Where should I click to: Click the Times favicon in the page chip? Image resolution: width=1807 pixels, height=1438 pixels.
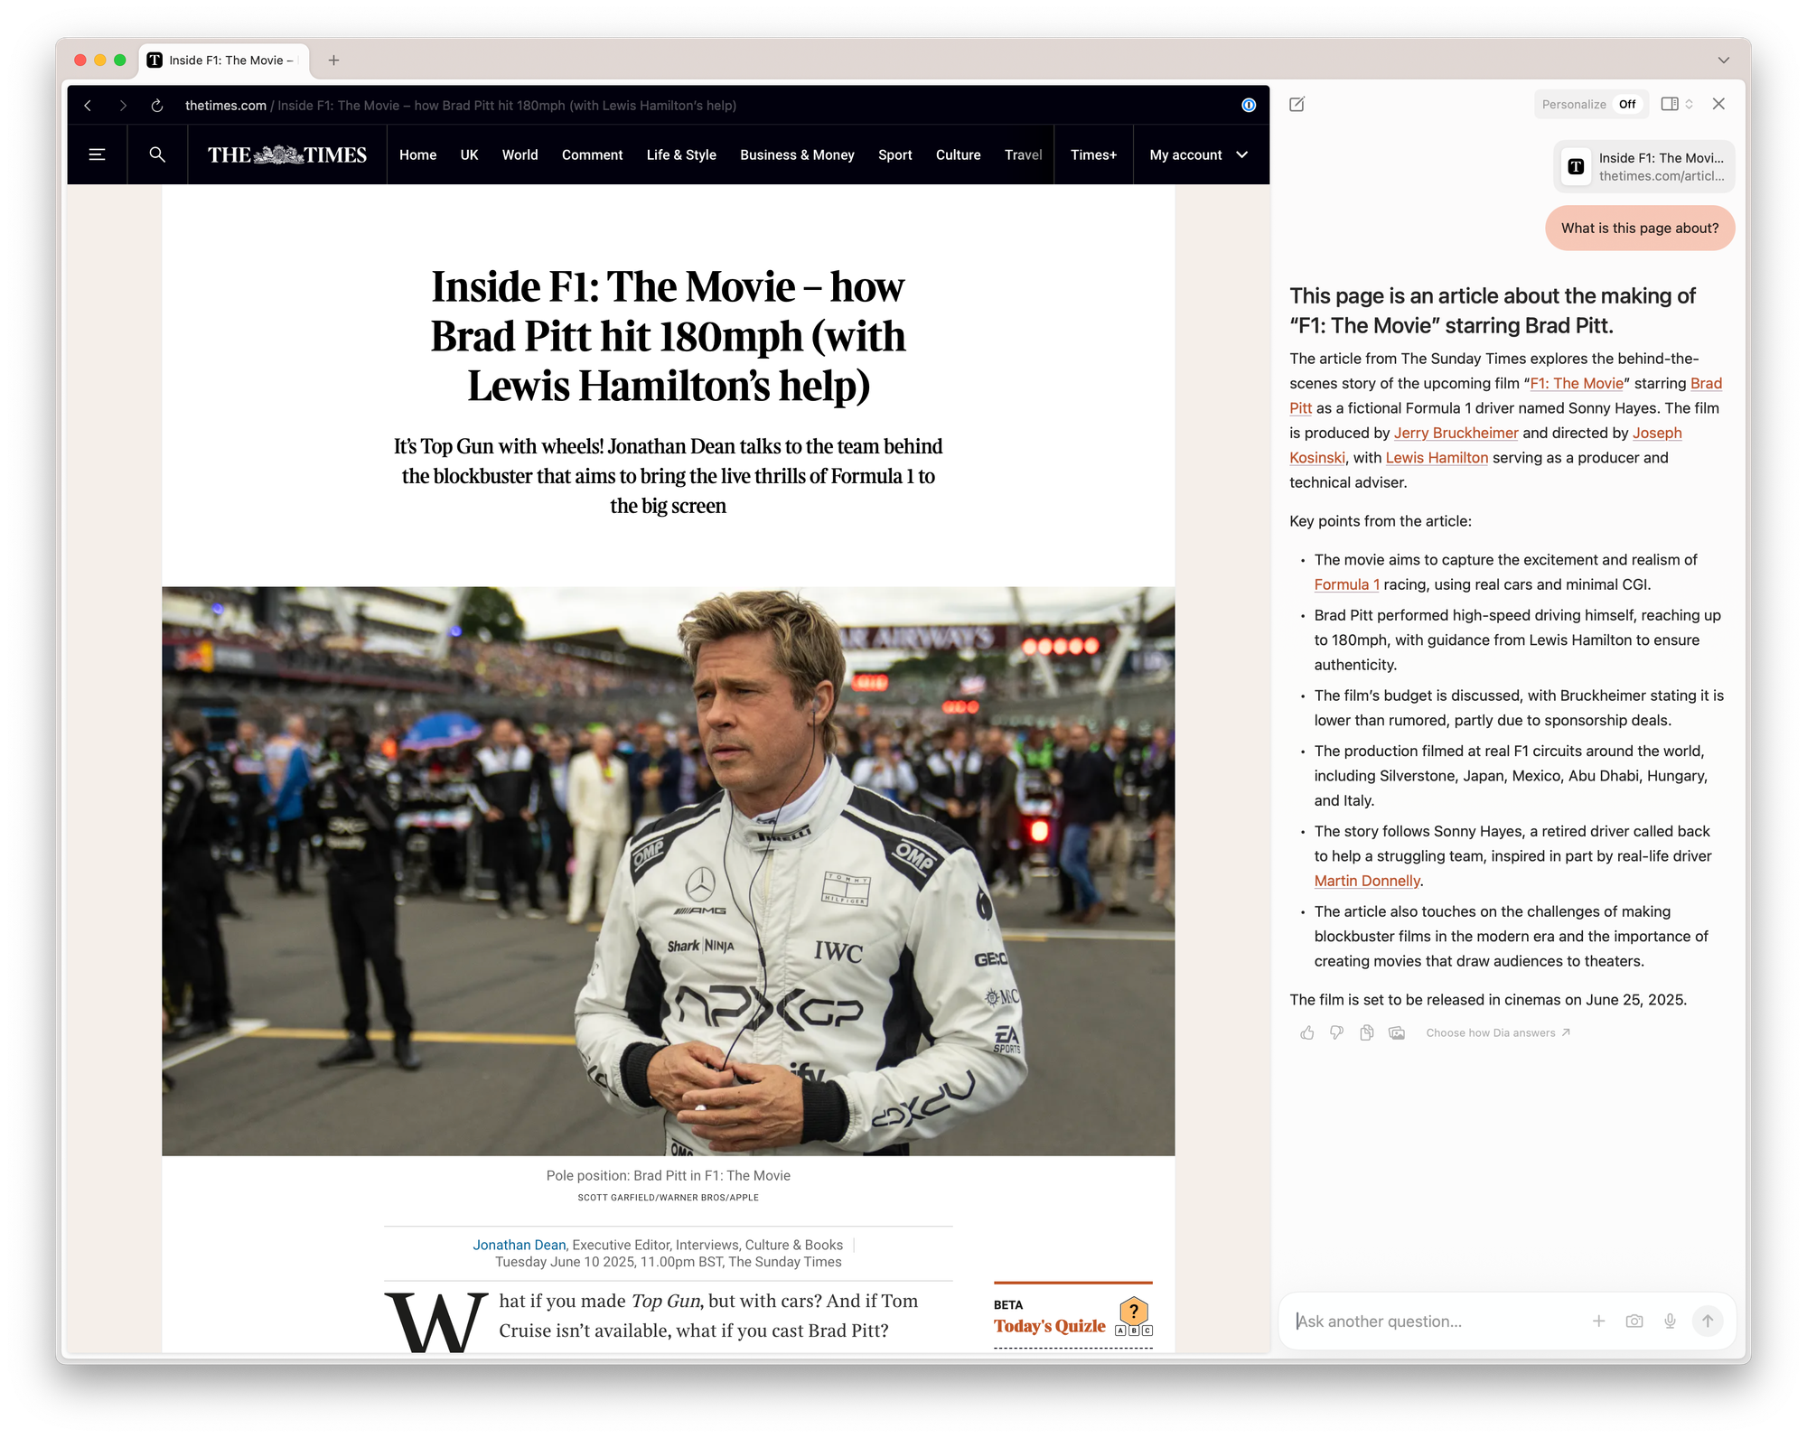(x=1576, y=166)
